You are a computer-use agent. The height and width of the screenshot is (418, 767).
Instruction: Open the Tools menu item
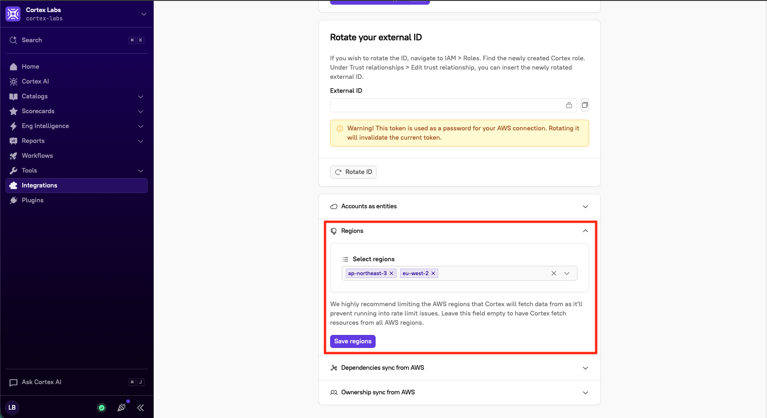click(x=77, y=171)
